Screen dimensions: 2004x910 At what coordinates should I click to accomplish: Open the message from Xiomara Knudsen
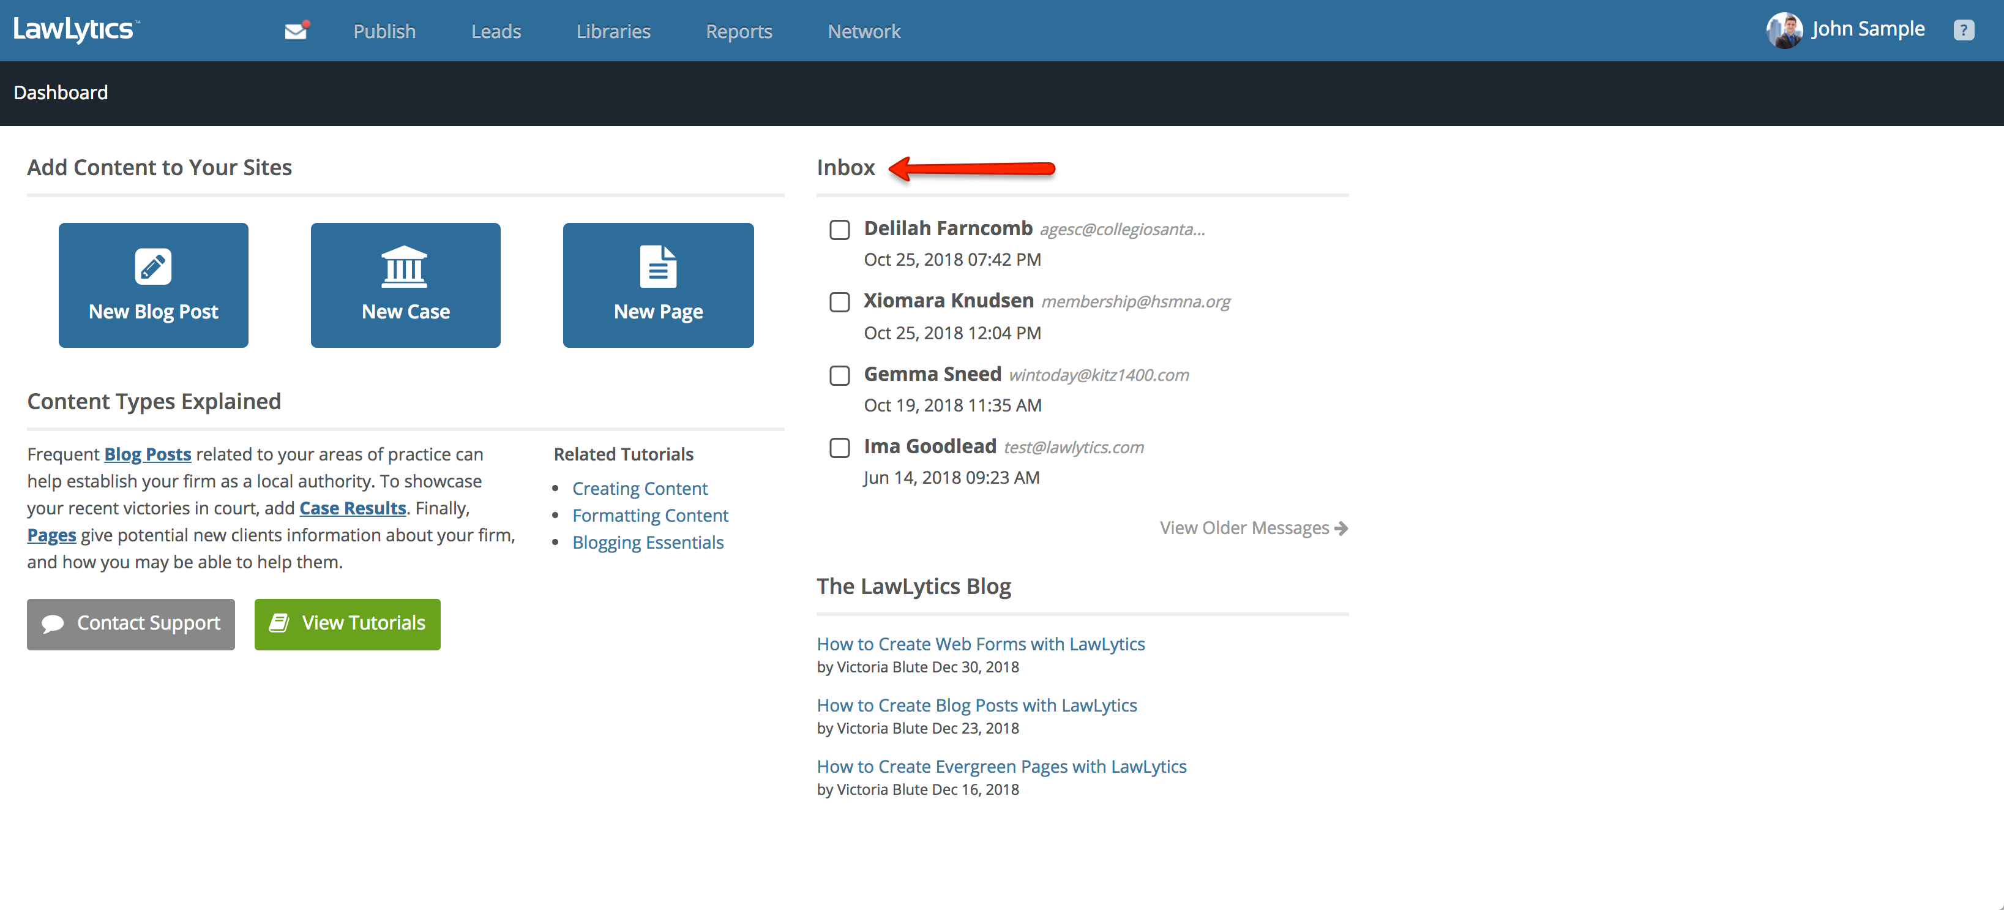coord(948,301)
